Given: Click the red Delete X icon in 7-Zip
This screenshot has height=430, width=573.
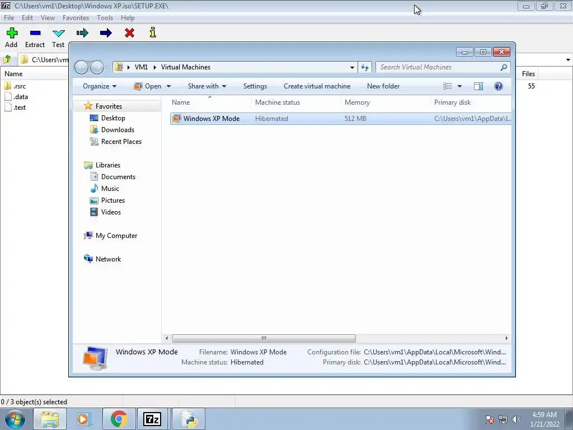Looking at the screenshot, I should [x=129, y=33].
